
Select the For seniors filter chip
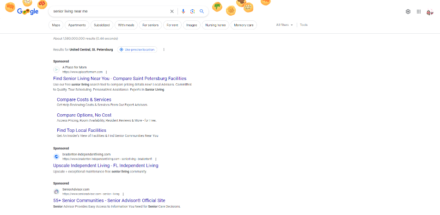[x=150, y=25]
